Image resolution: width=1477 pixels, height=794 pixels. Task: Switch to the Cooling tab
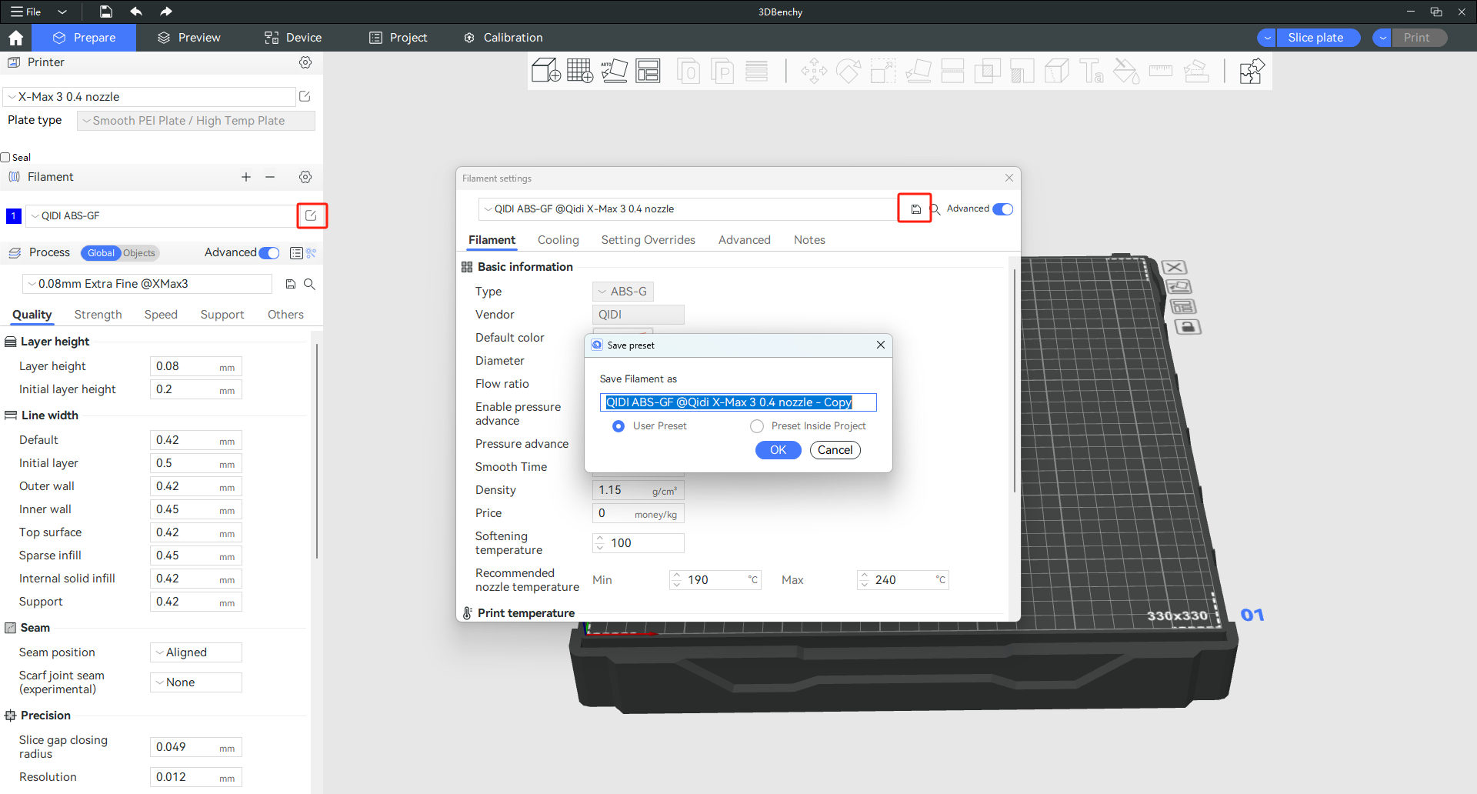558,240
